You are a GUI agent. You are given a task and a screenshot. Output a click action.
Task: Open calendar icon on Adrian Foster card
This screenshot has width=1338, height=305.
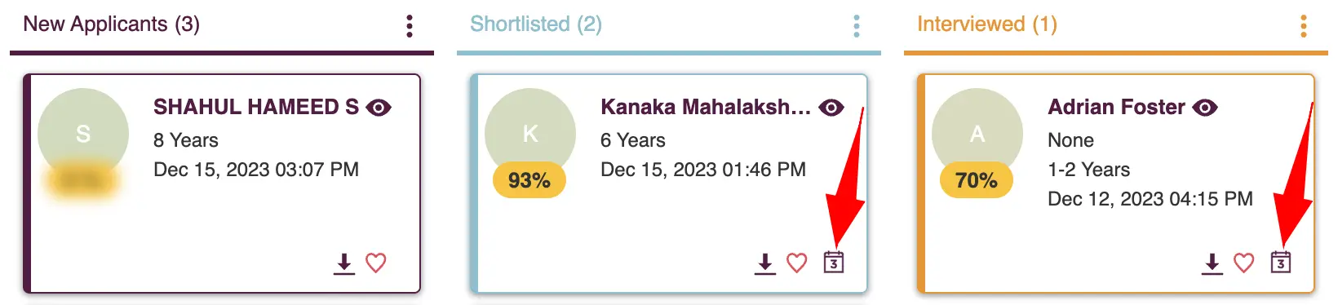click(x=1281, y=263)
